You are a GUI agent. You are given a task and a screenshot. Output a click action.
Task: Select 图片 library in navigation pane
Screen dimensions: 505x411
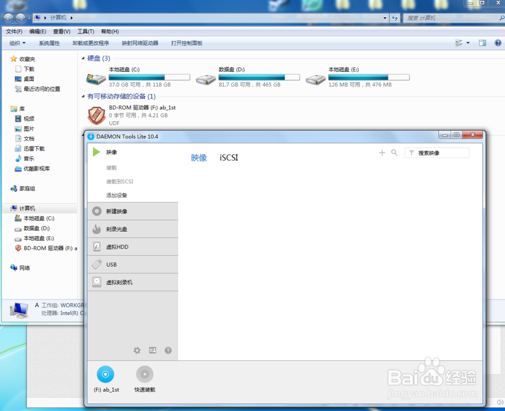point(25,128)
